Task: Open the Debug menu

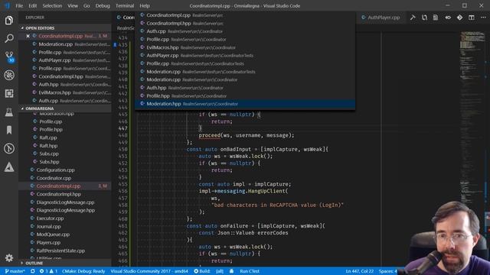Action: (103, 5)
